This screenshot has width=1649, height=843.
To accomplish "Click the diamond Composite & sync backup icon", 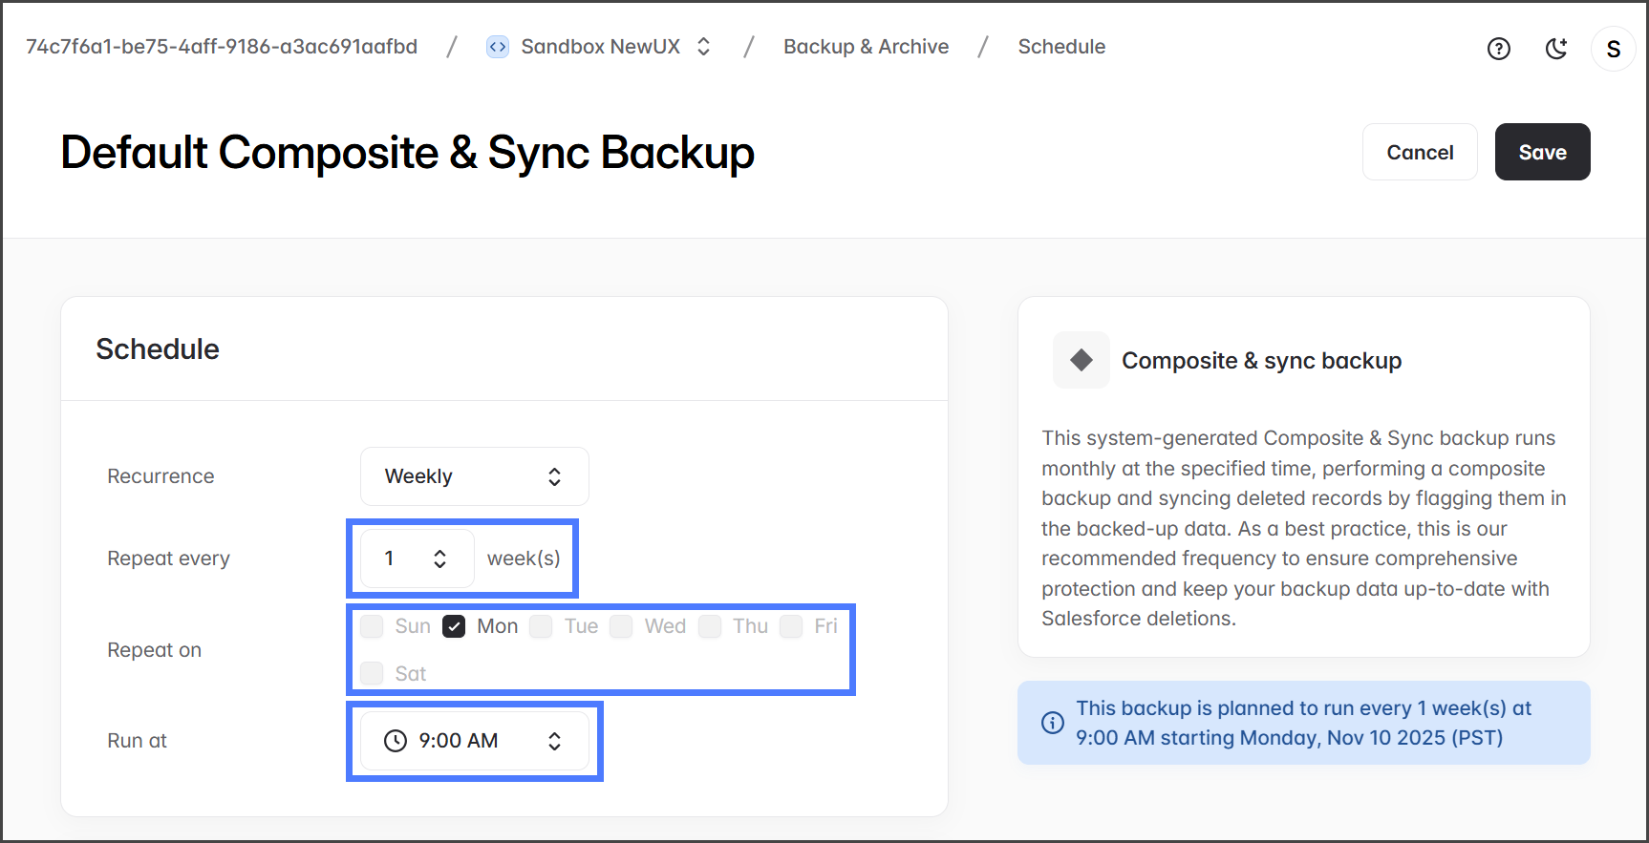I will click(1081, 360).
